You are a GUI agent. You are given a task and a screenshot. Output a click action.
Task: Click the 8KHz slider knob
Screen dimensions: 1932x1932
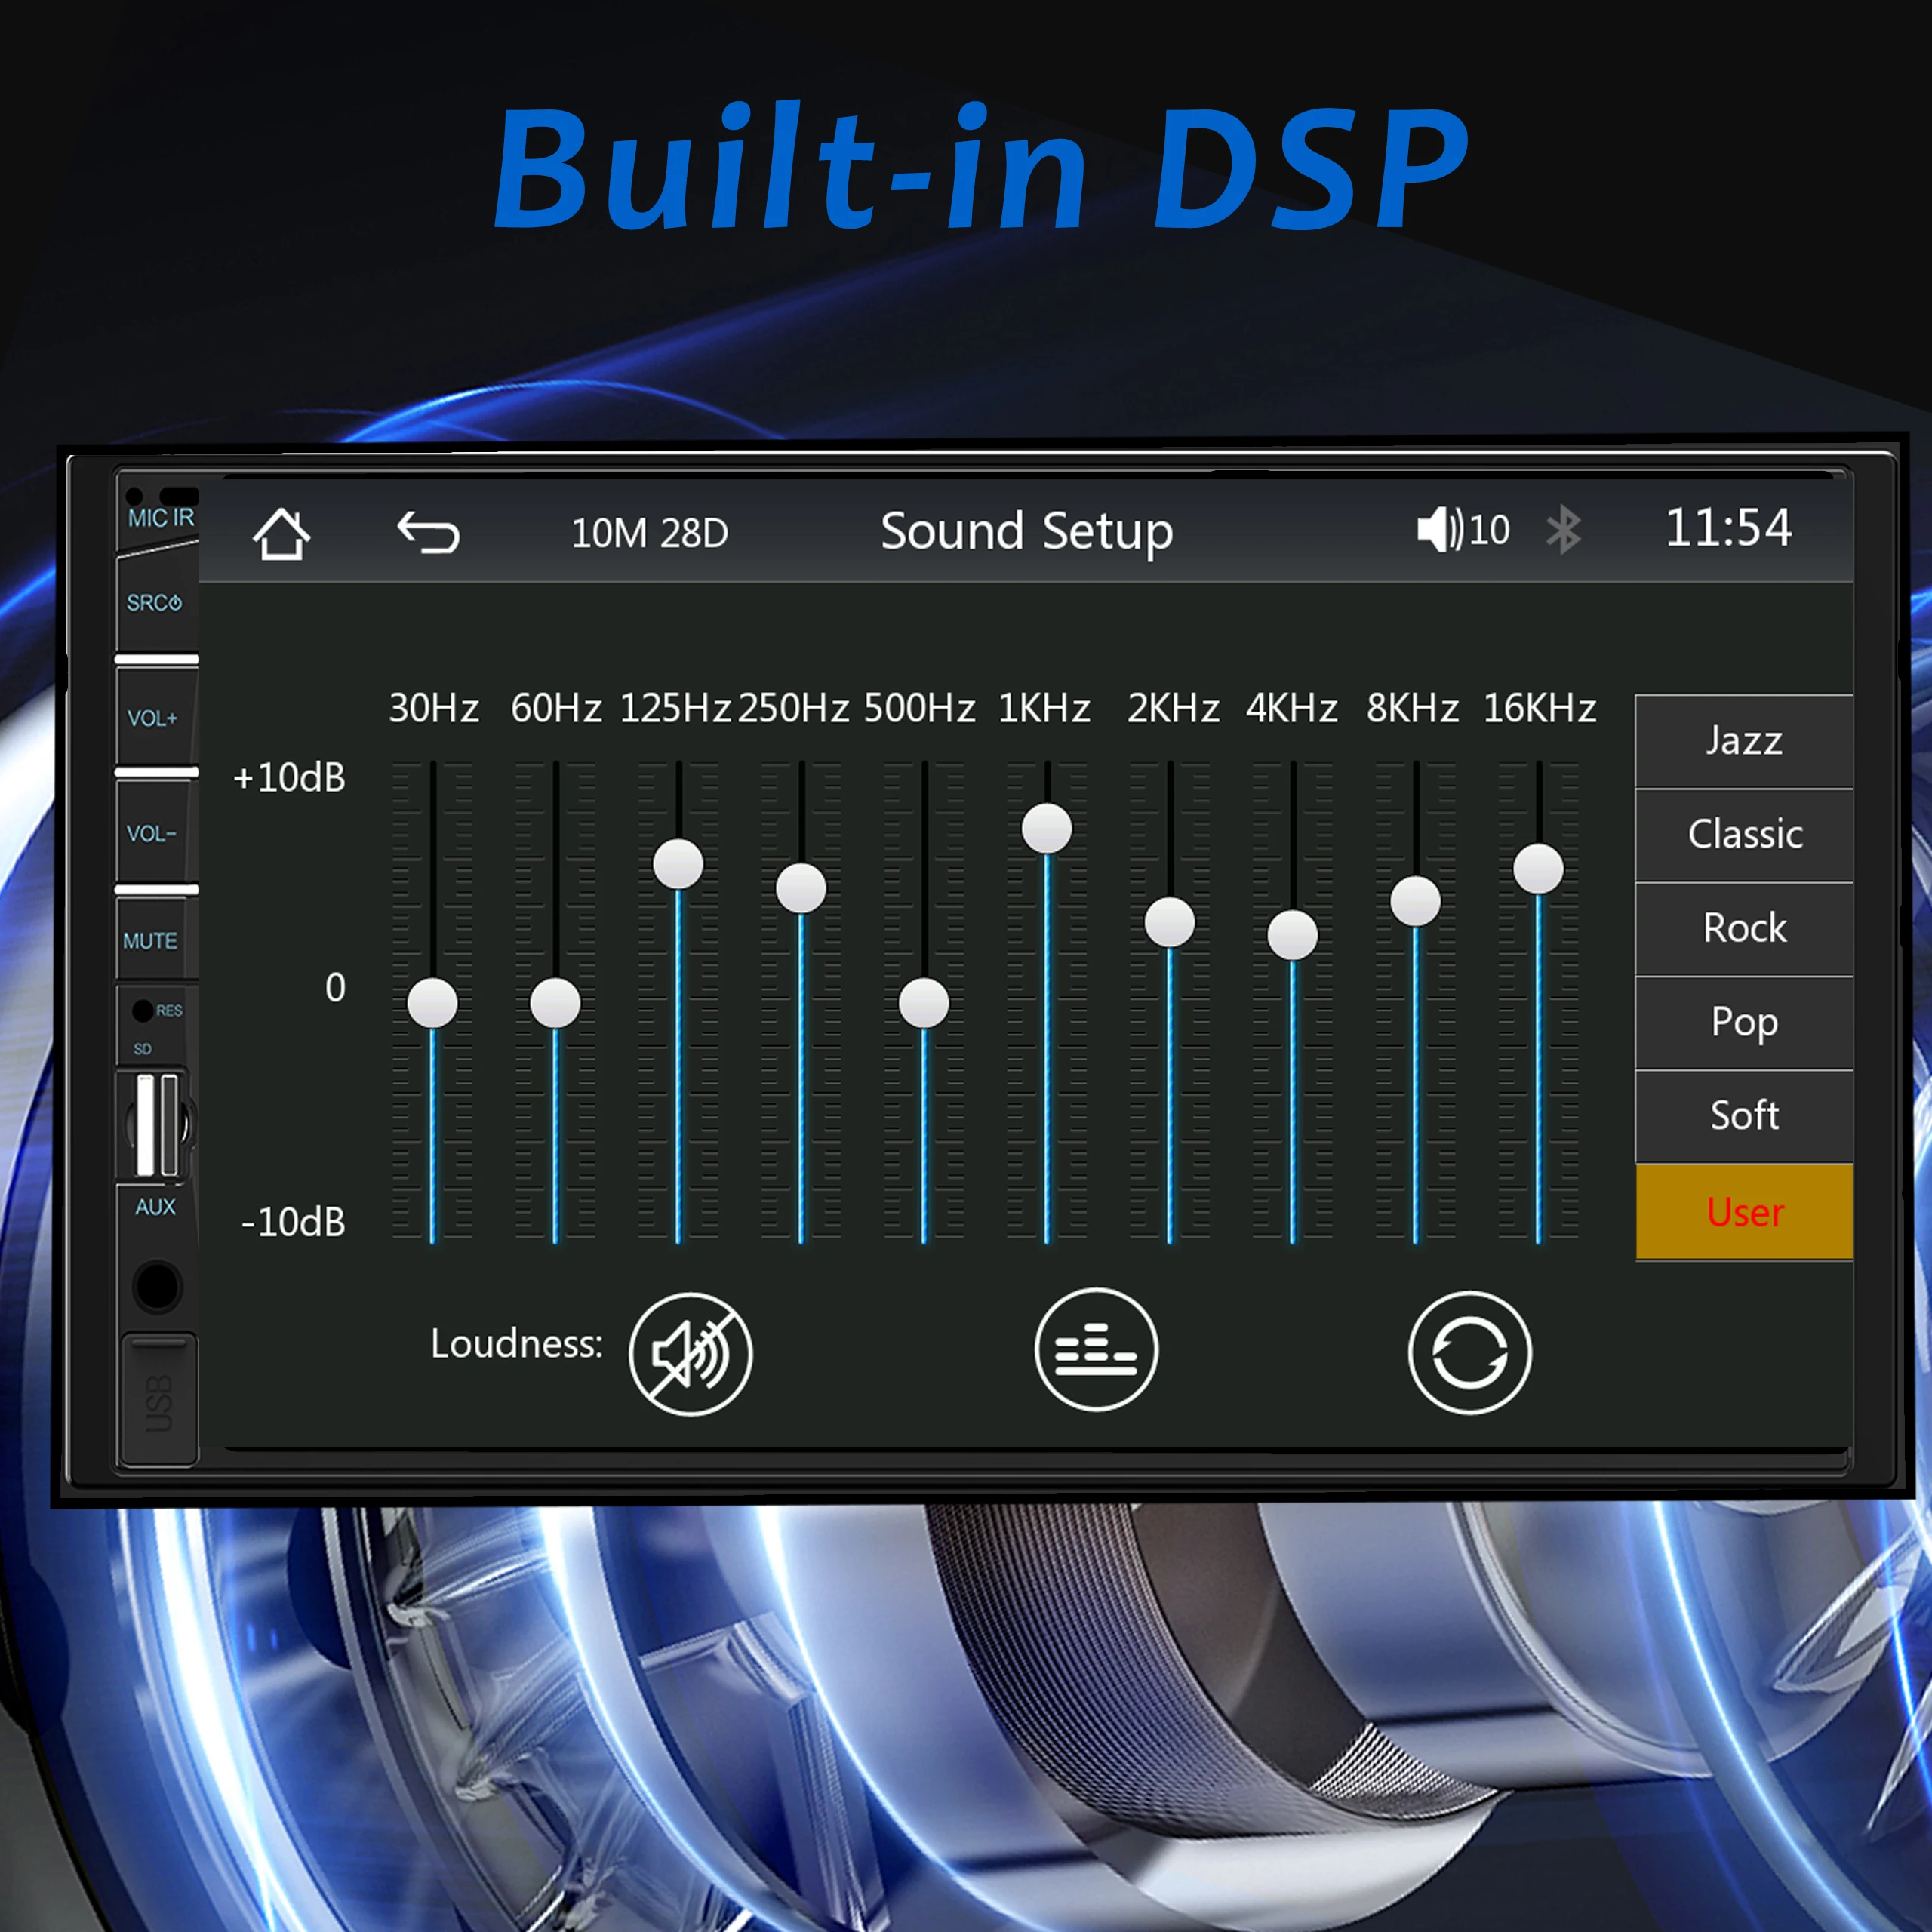(1416, 902)
